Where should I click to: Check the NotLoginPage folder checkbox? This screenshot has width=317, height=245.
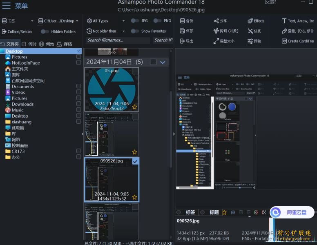(x=79, y=62)
